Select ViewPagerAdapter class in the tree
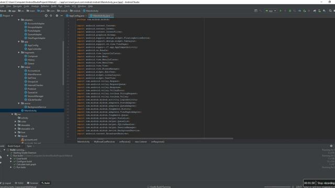335x188 pixels. [x=35, y=38]
